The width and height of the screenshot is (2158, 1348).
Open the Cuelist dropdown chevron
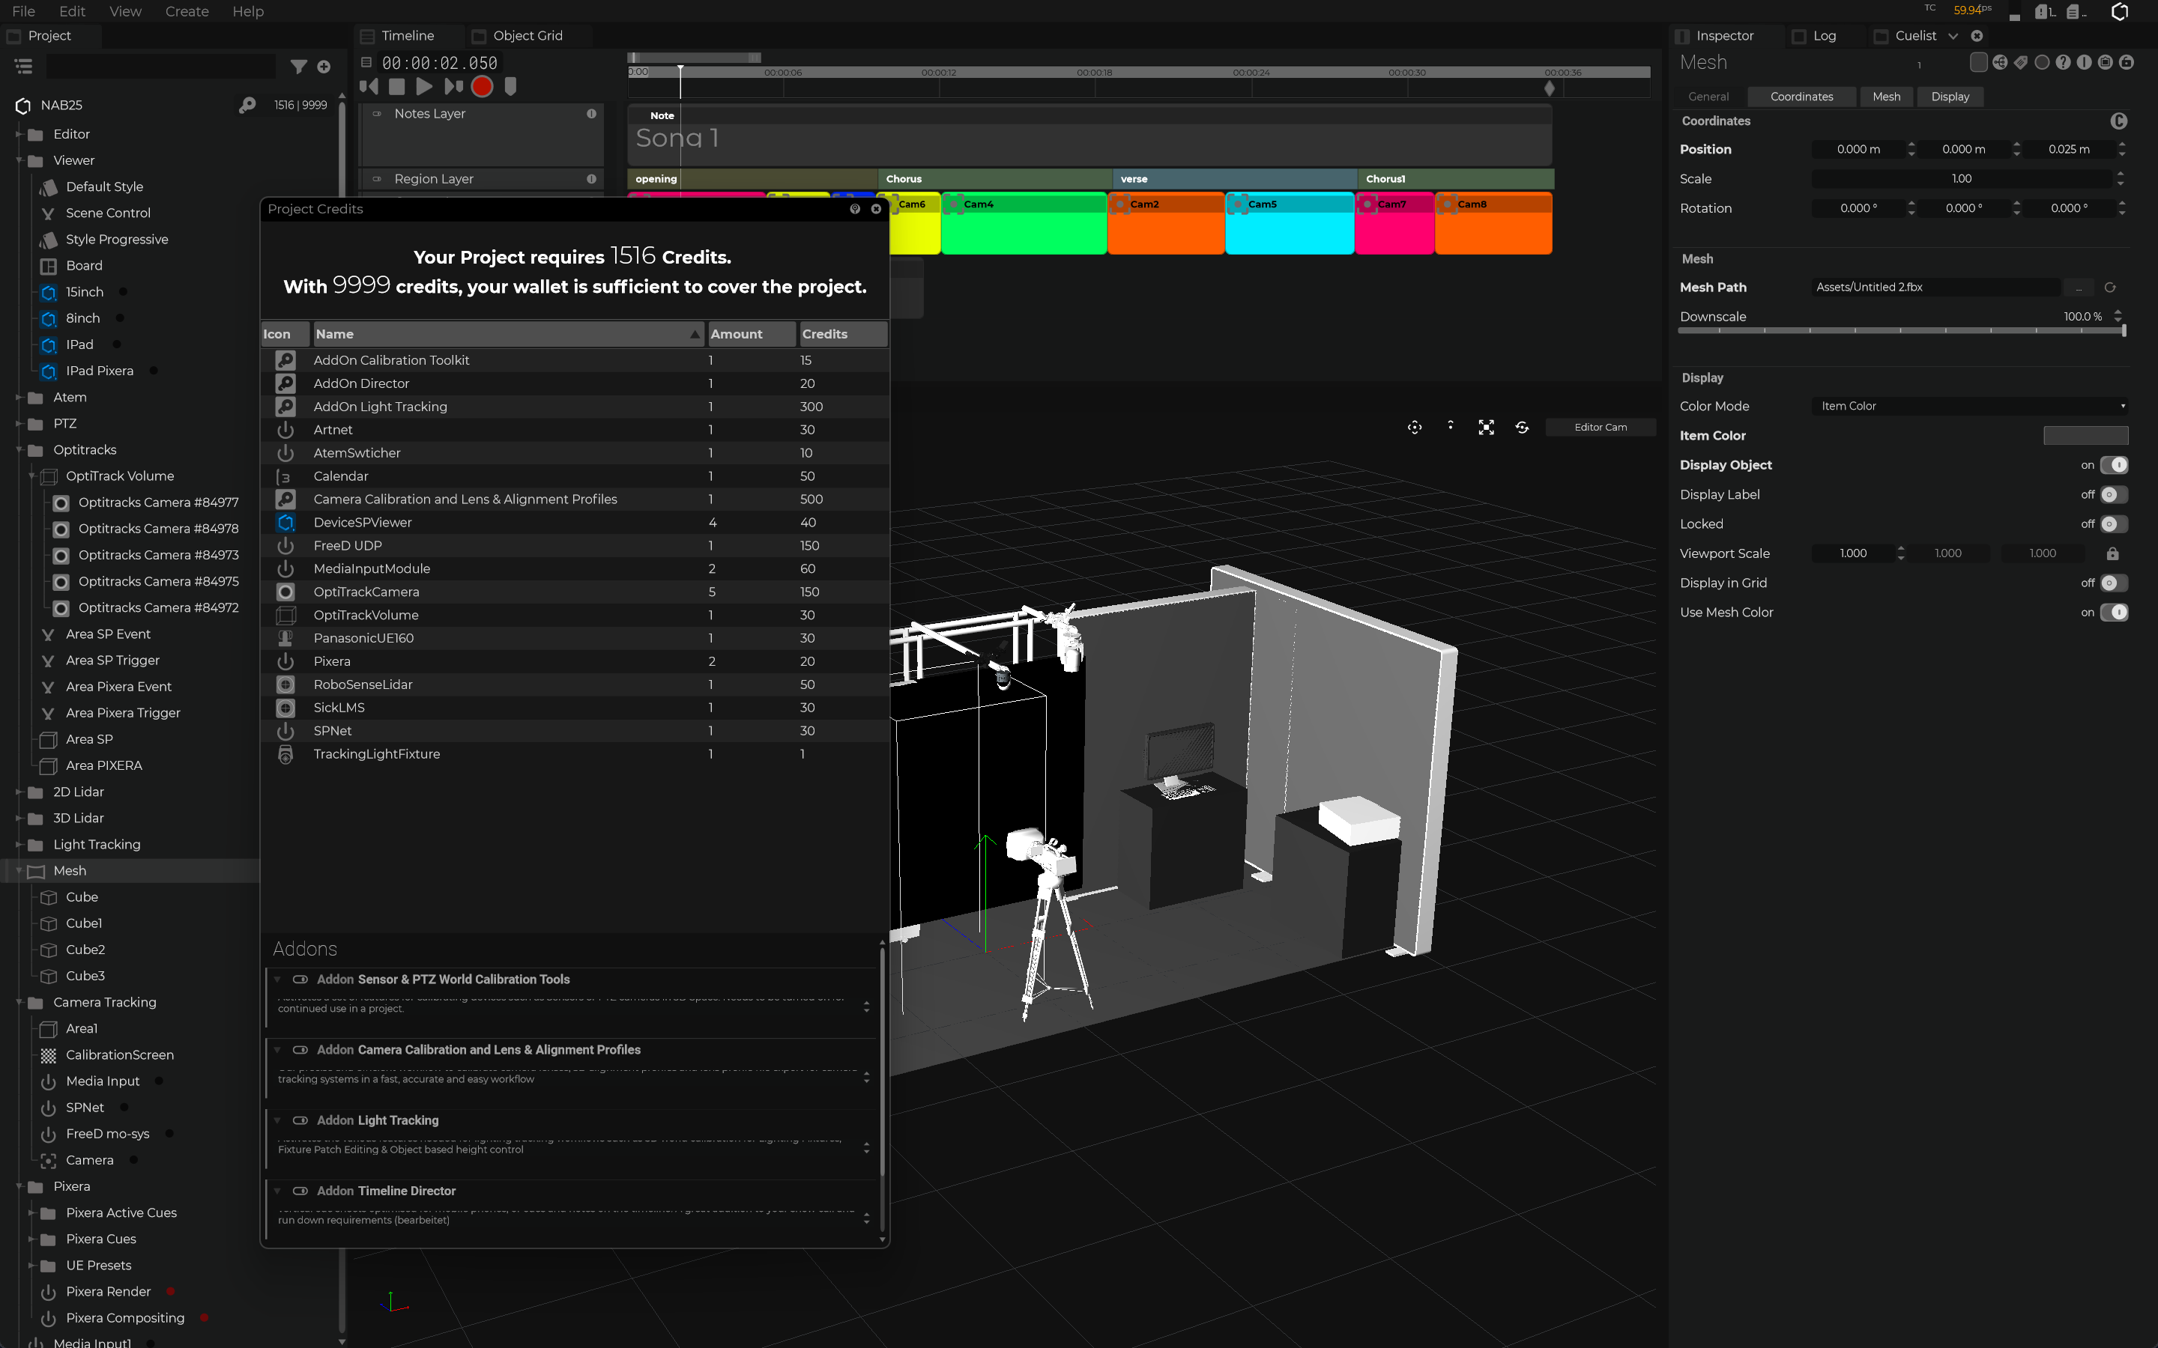tap(1953, 36)
